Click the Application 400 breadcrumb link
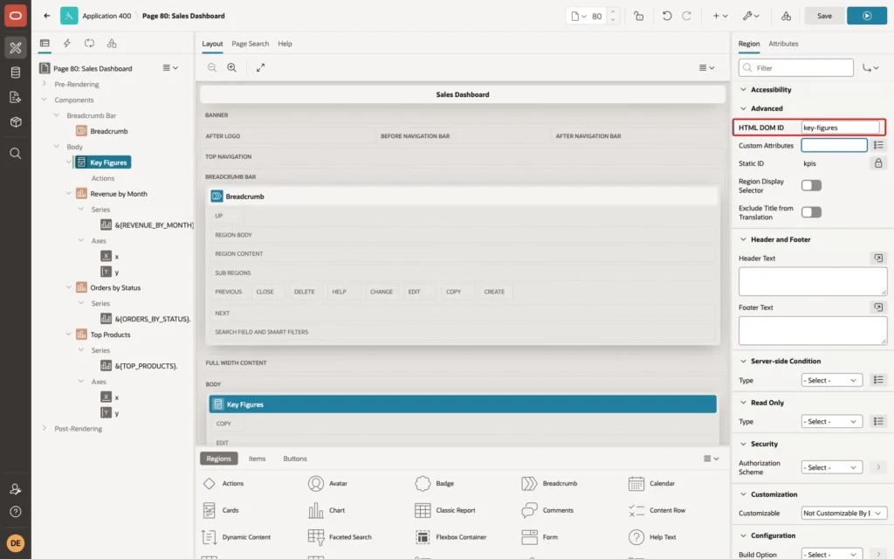894x559 pixels. tap(107, 16)
